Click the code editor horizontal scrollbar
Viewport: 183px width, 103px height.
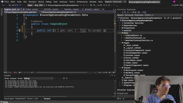pyautogui.click(x=62, y=72)
